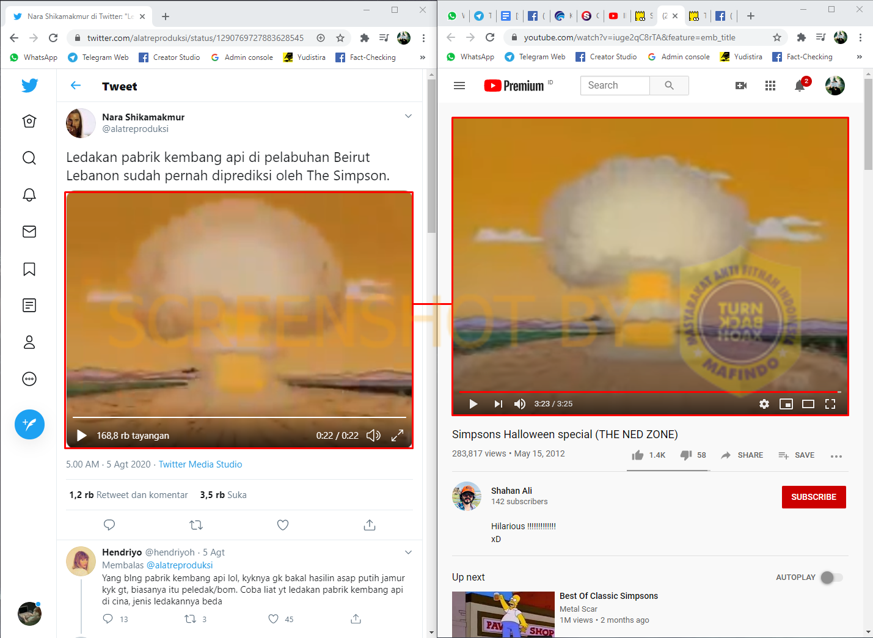
Task: Open YouTube apps grid
Action: tap(770, 86)
